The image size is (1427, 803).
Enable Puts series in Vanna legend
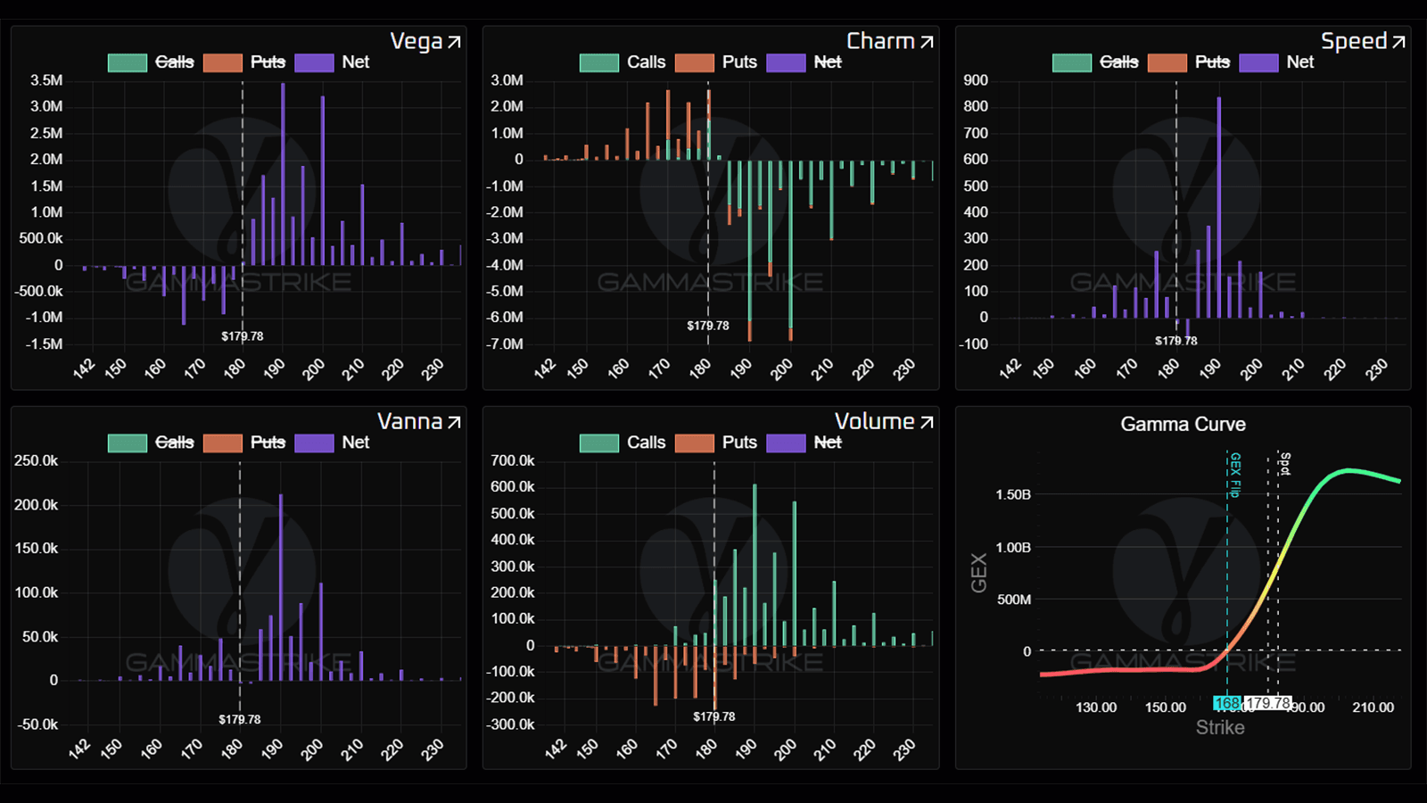pyautogui.click(x=268, y=443)
